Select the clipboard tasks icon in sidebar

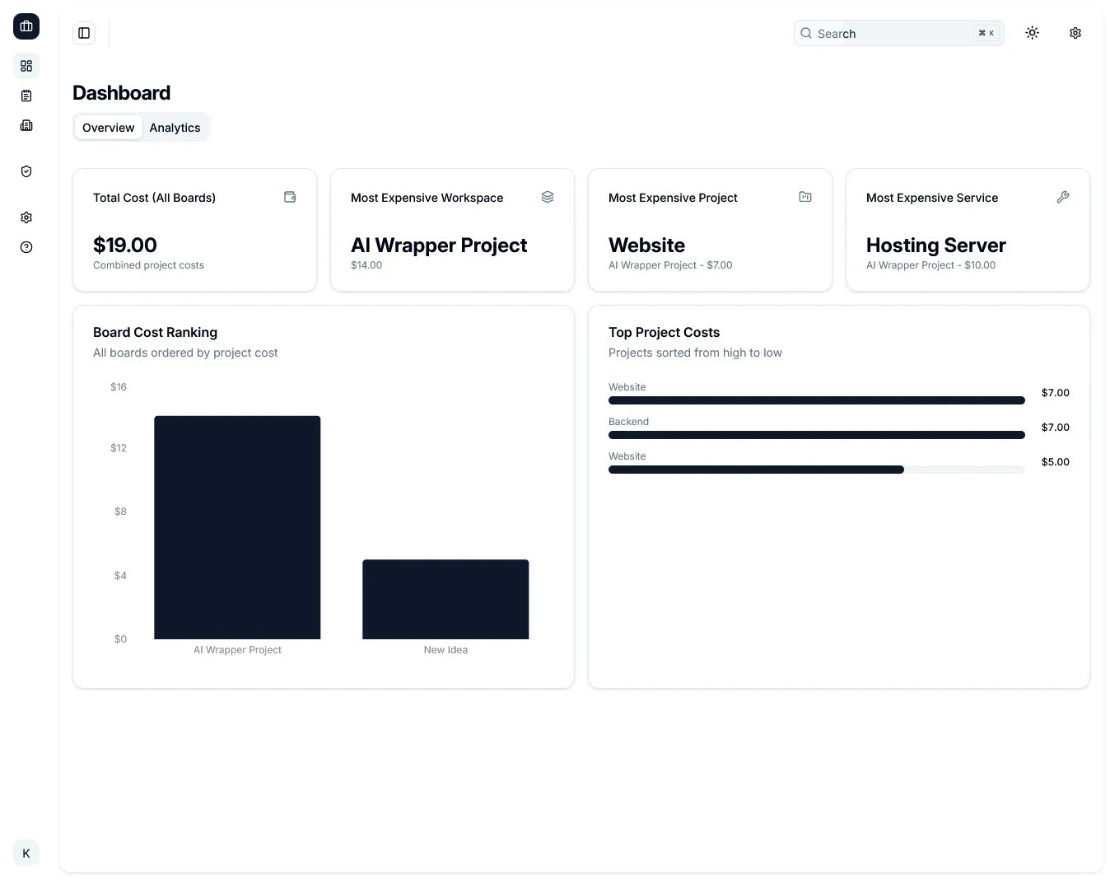click(26, 96)
